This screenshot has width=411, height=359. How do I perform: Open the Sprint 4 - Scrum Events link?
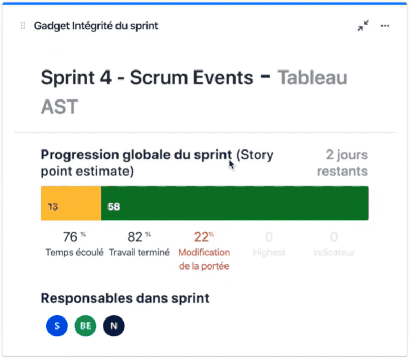point(147,77)
